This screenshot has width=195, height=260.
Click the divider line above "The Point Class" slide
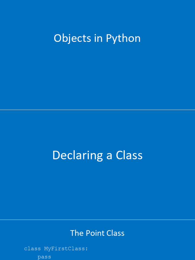pos(97,220)
